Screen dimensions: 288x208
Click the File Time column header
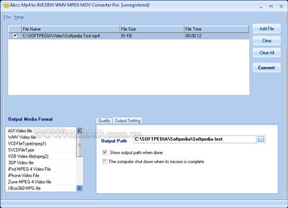pos(217,29)
